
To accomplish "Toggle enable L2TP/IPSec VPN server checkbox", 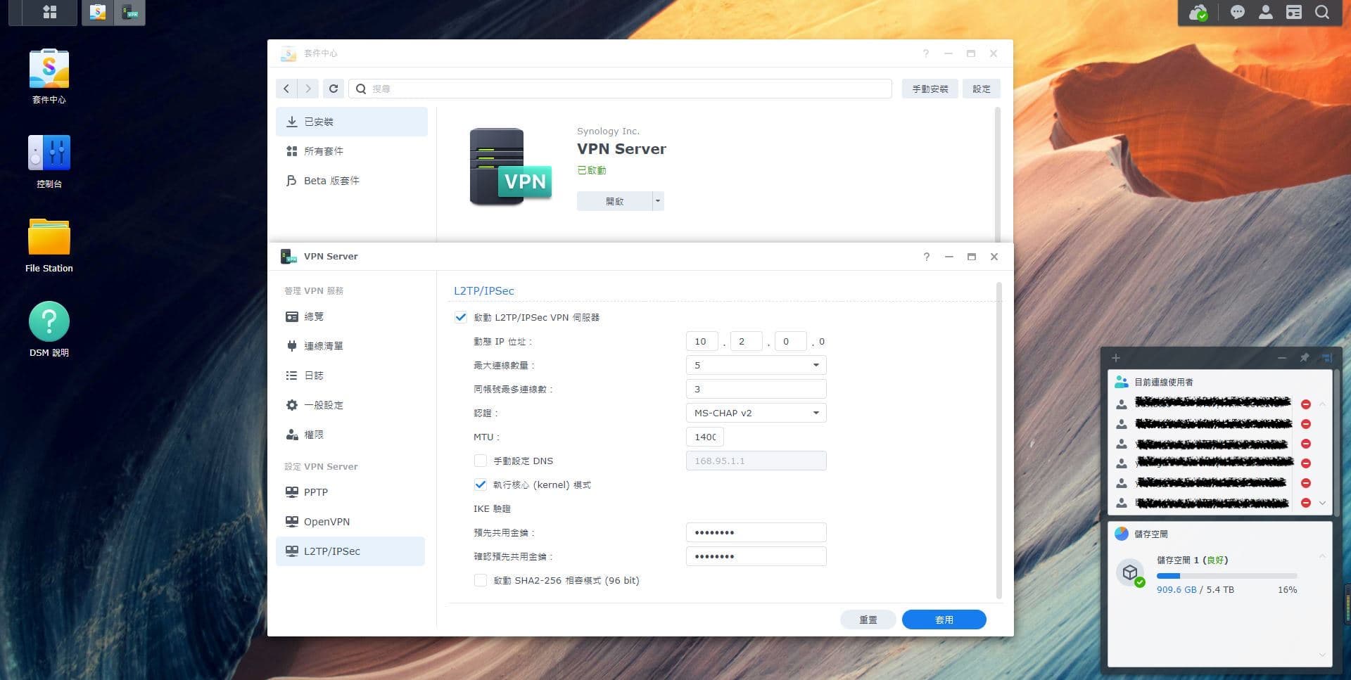I will coord(461,317).
